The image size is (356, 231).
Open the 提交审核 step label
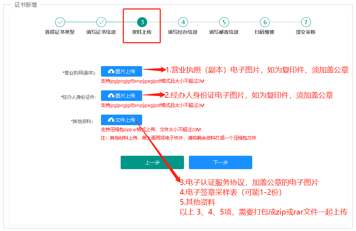tap(306, 32)
